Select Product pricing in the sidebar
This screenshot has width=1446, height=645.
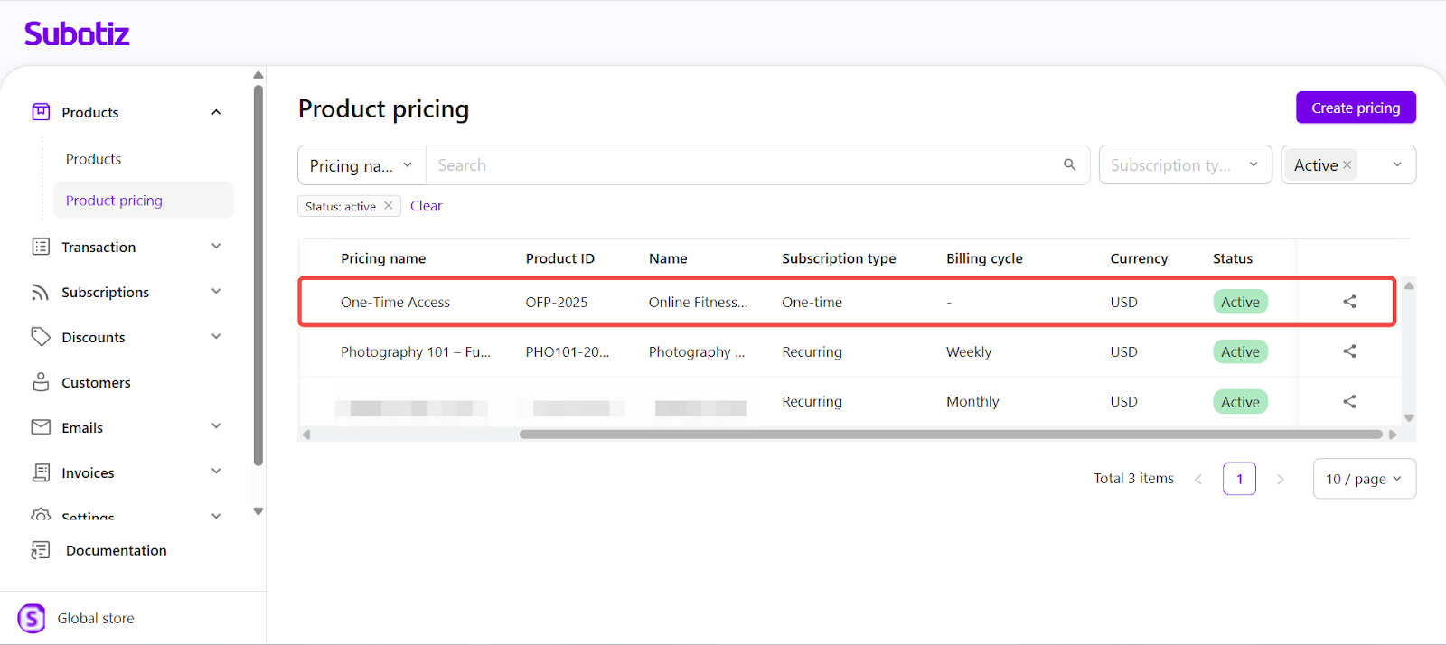point(114,201)
